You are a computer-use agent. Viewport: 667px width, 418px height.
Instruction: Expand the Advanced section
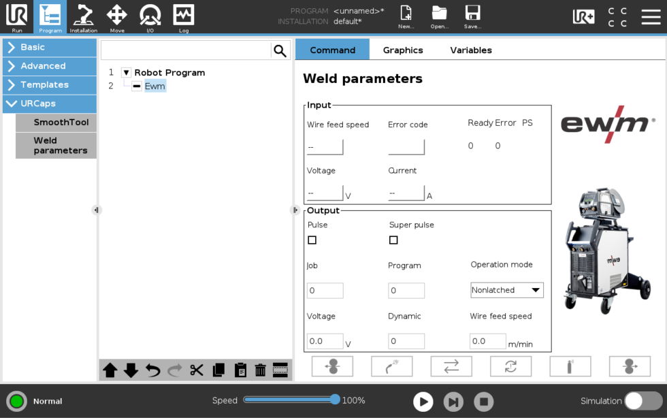[x=49, y=66]
